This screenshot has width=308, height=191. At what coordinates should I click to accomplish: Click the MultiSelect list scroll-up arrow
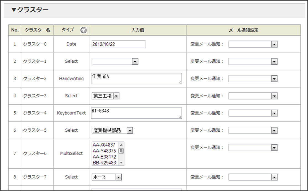pos(121,144)
